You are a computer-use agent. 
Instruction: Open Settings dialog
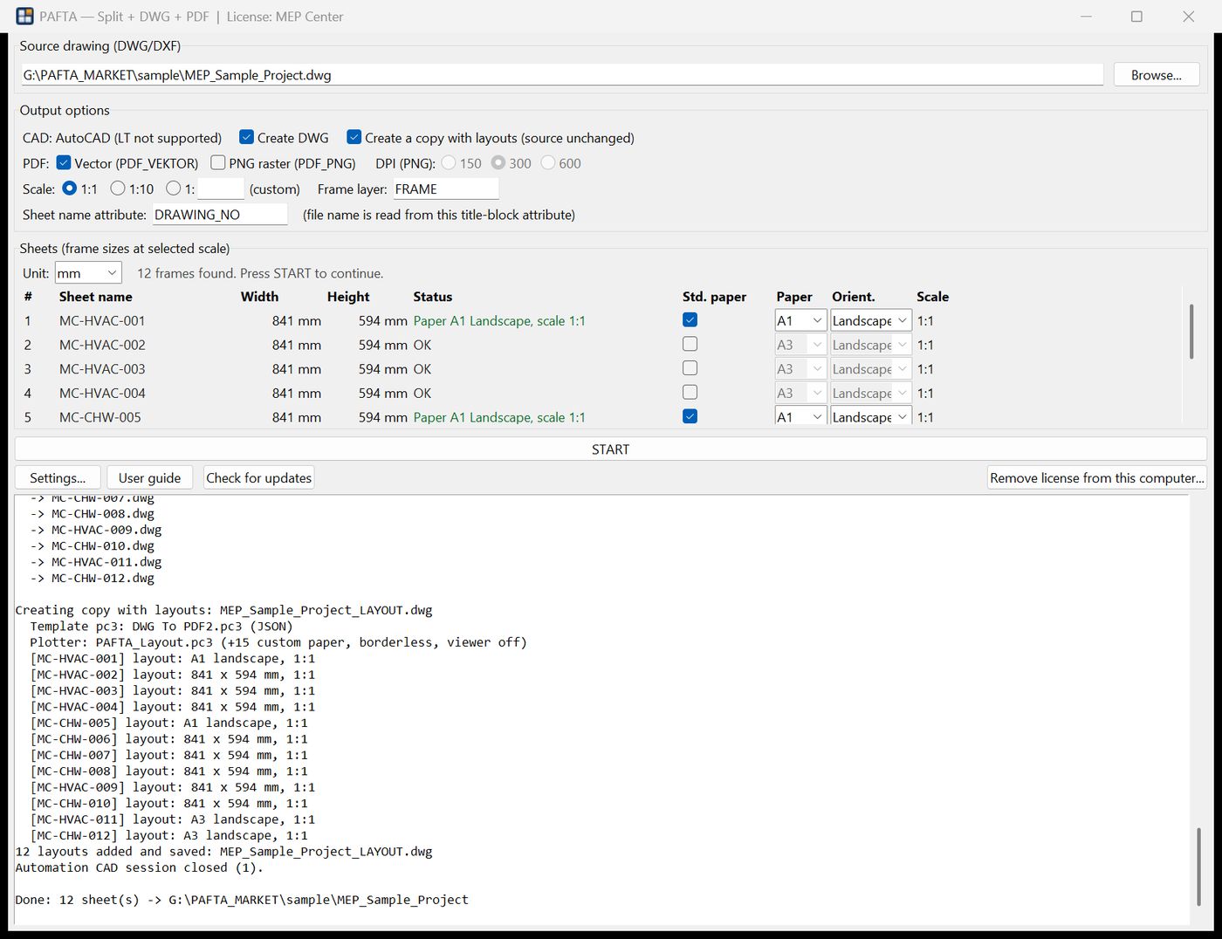pyautogui.click(x=58, y=477)
